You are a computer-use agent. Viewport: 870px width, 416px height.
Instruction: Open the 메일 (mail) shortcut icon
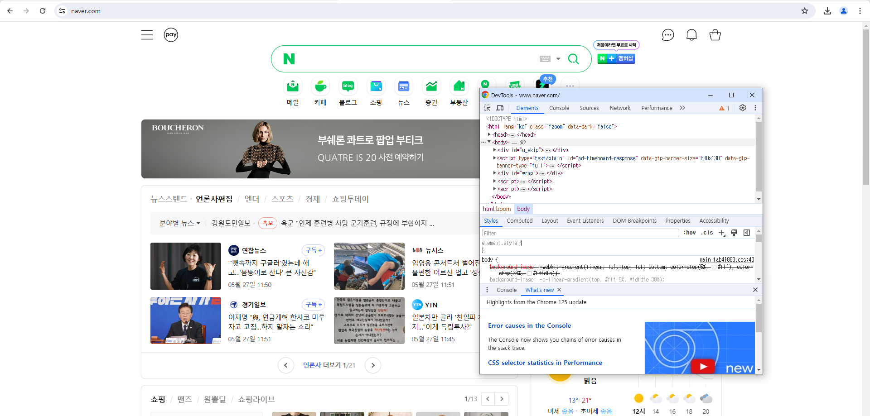click(293, 86)
